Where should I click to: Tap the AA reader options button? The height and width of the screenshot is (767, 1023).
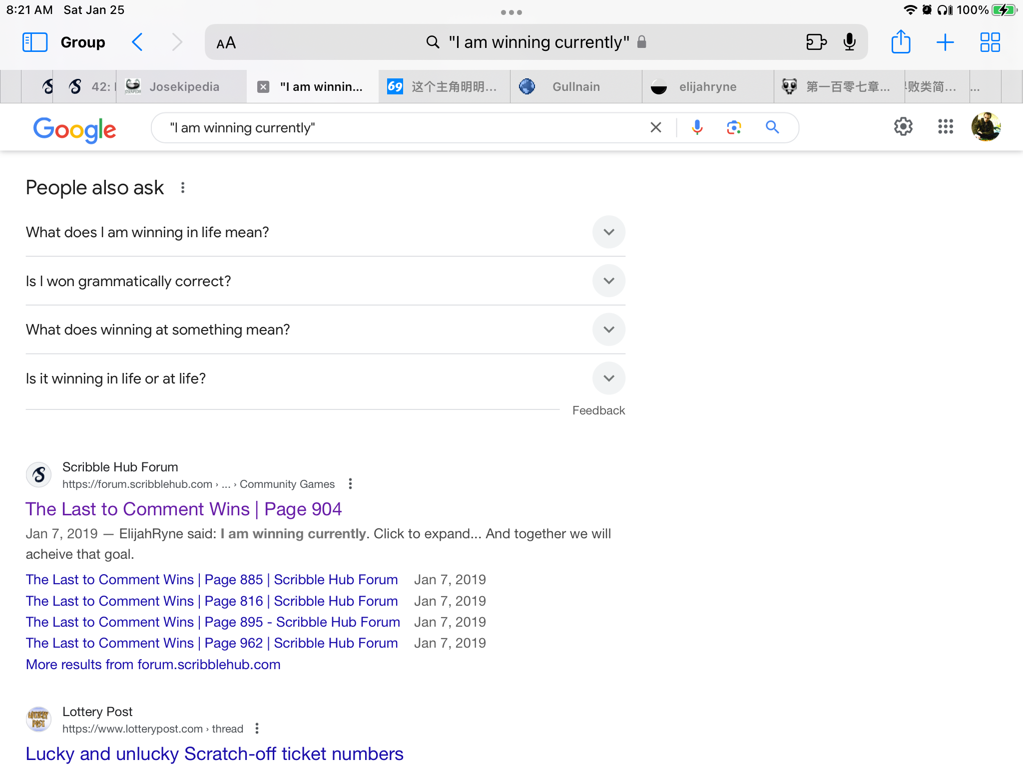(226, 43)
